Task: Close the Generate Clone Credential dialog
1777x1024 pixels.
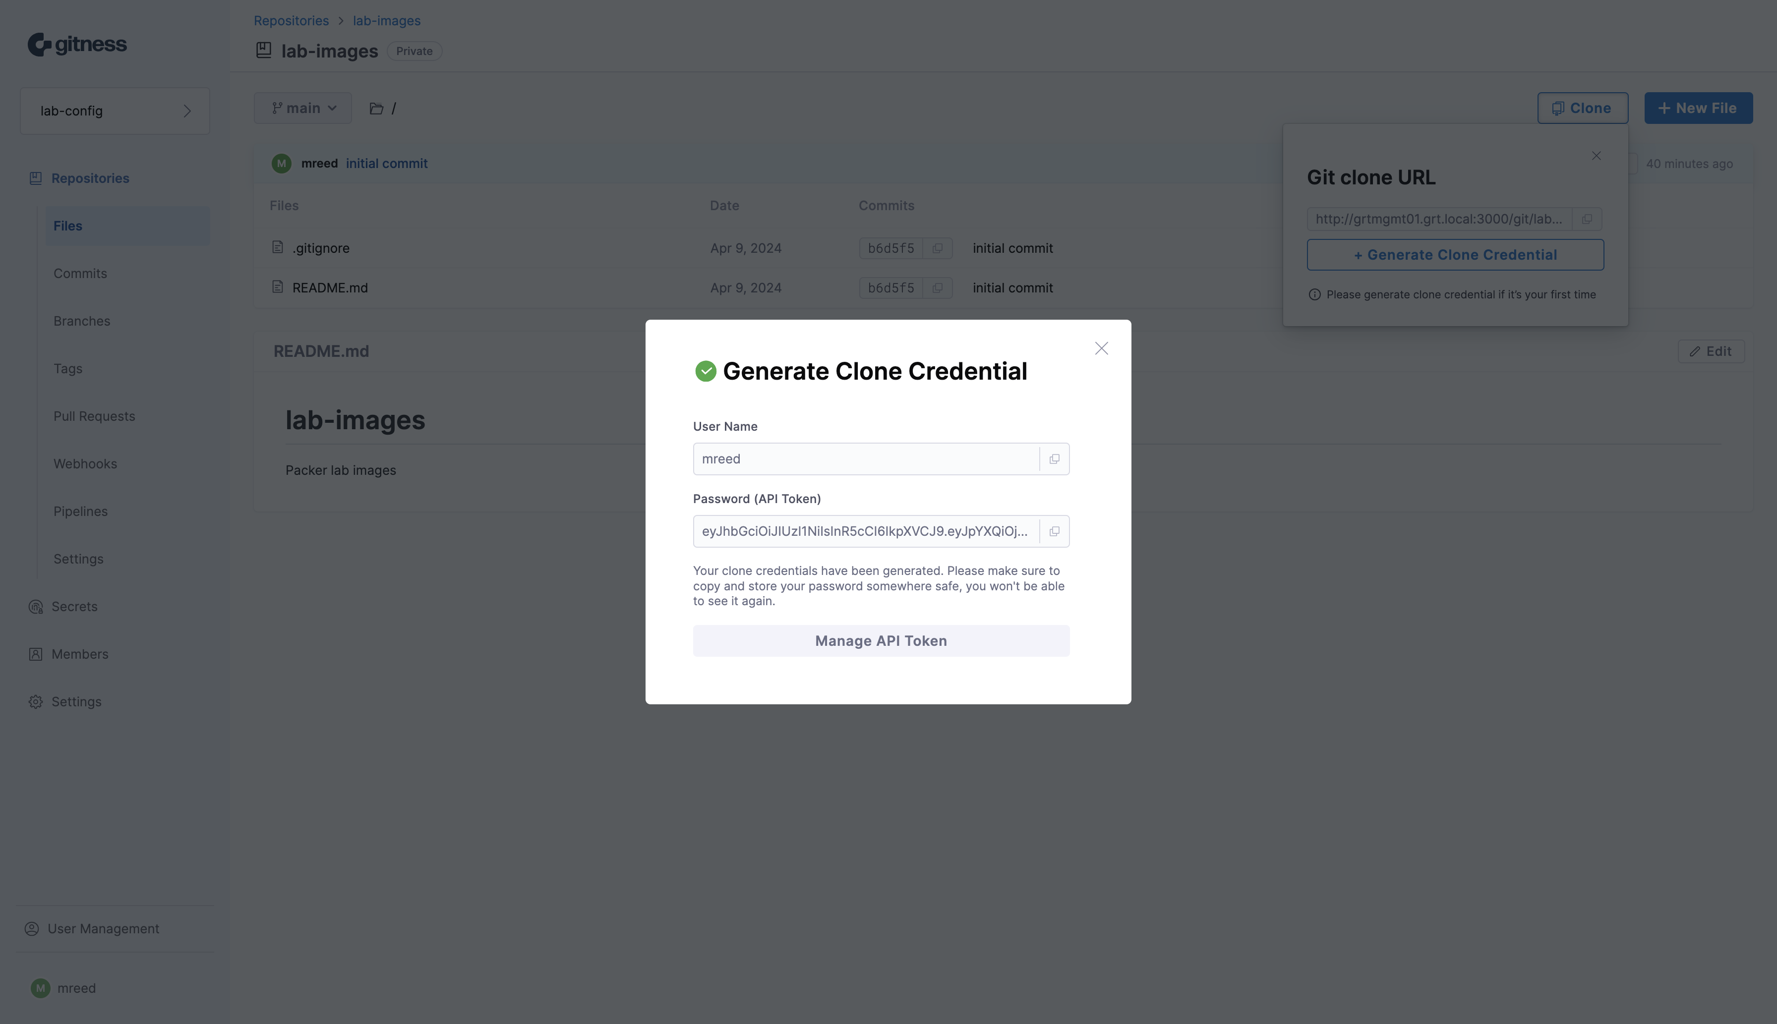Action: pyautogui.click(x=1101, y=349)
